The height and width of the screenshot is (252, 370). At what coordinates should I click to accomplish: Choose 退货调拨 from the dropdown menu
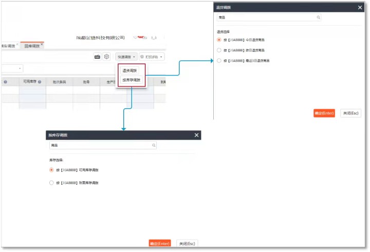[129, 70]
